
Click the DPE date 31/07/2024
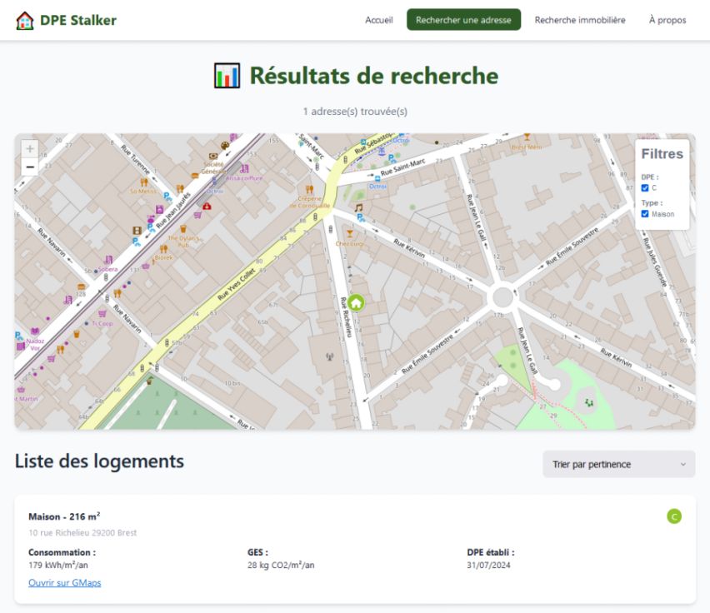(x=488, y=565)
